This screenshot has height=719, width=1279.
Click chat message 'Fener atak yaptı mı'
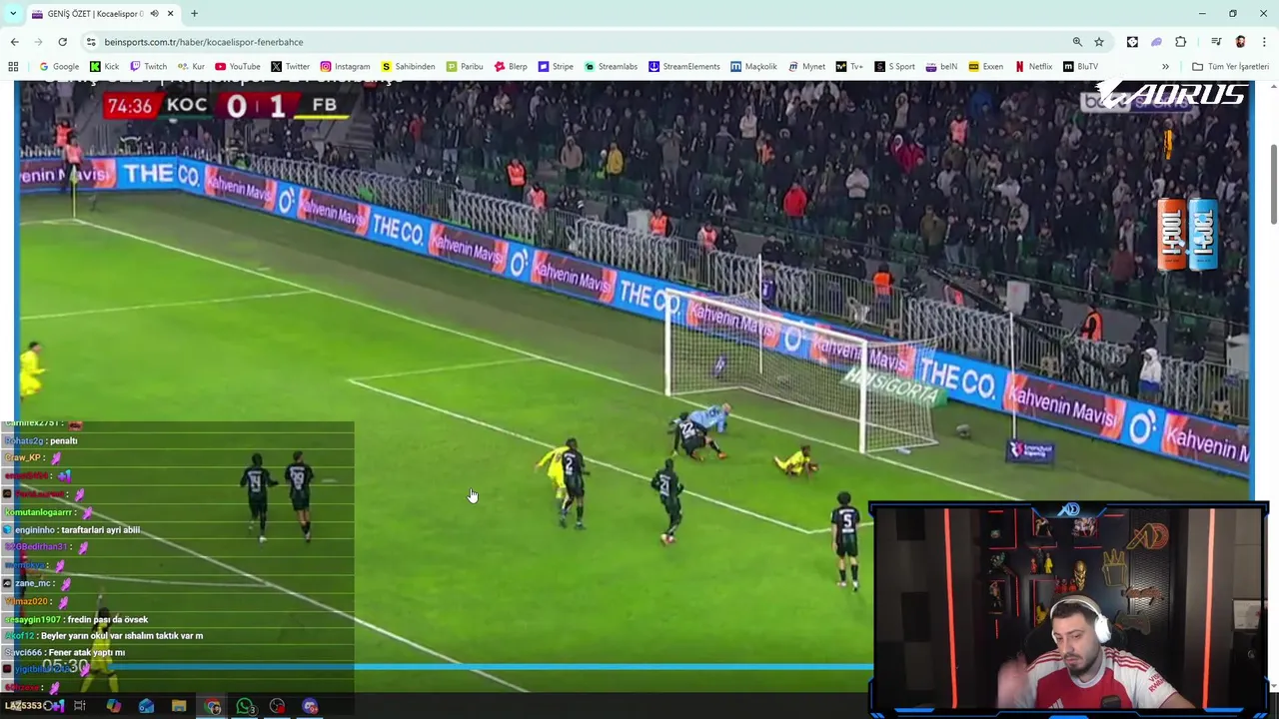pyautogui.click(x=86, y=653)
